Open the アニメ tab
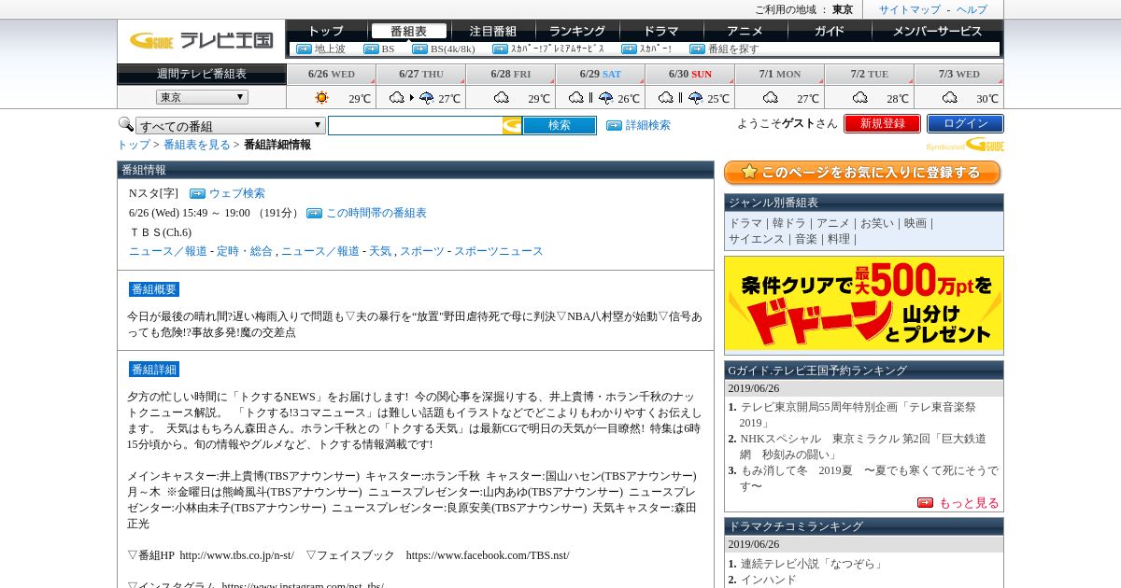This screenshot has width=1121, height=588. 745,31
